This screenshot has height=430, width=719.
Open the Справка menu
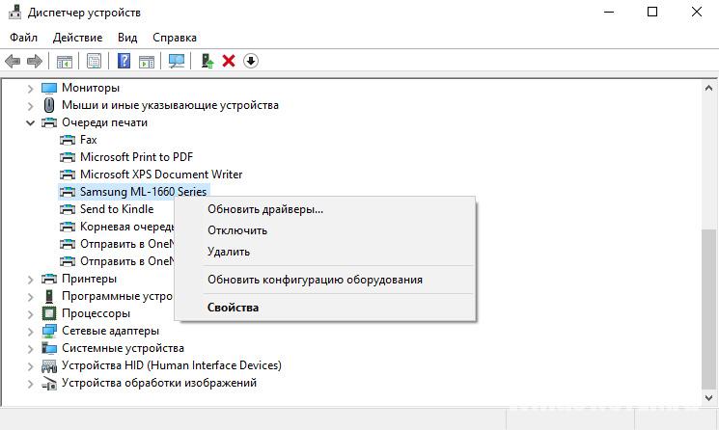(x=175, y=38)
